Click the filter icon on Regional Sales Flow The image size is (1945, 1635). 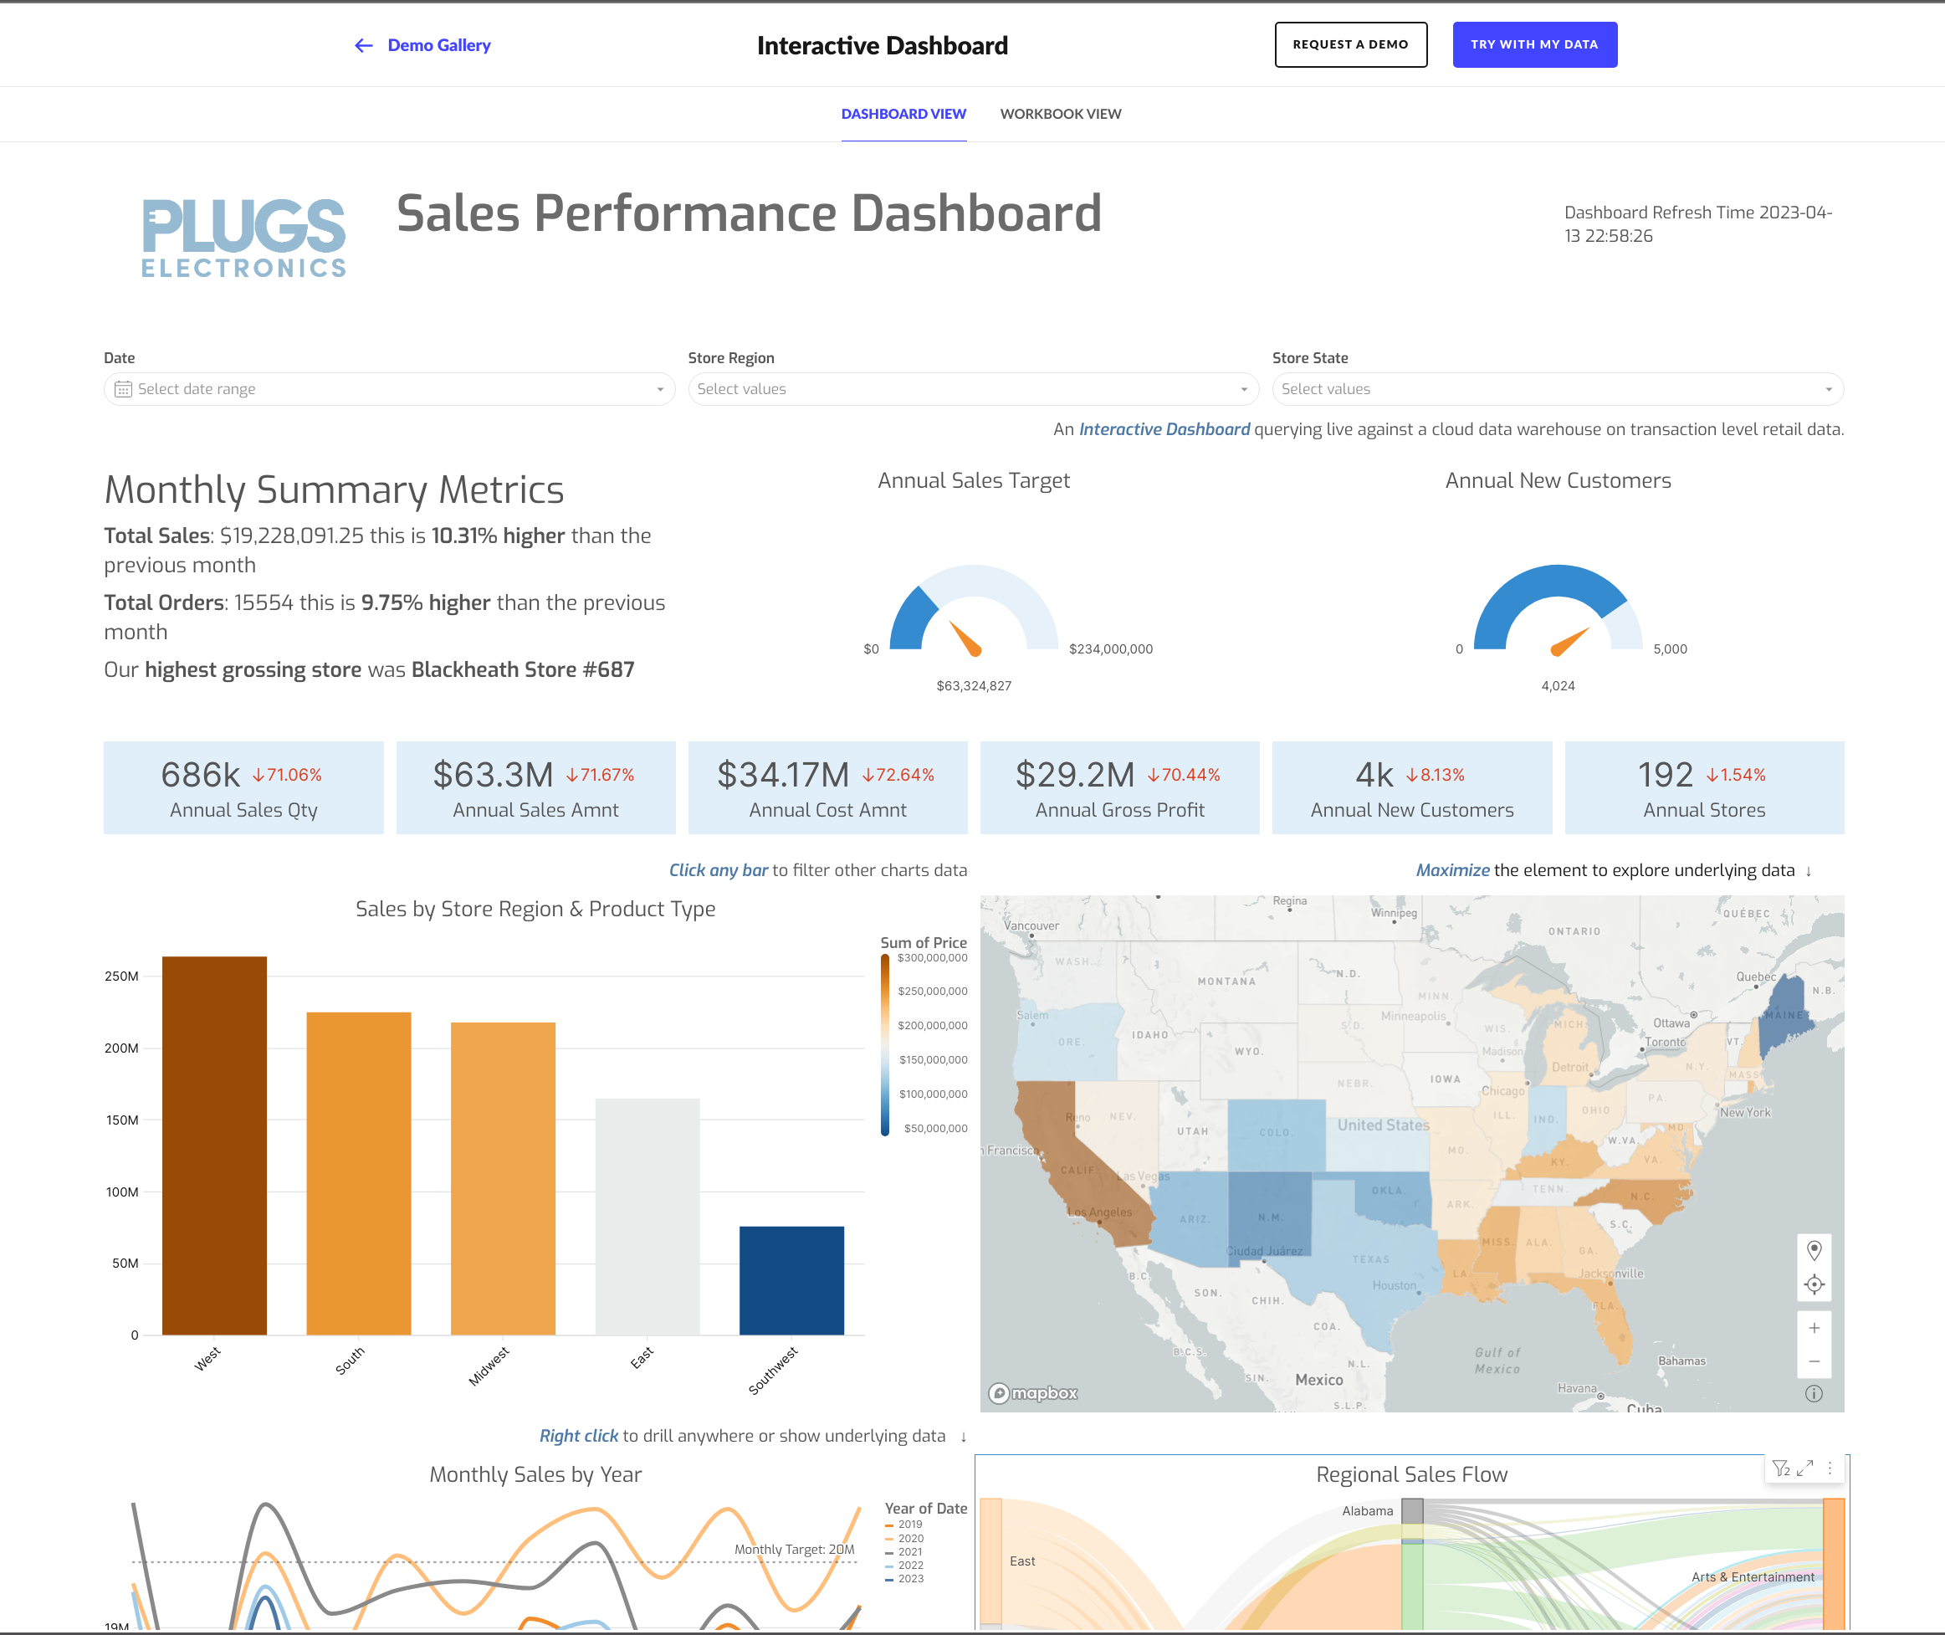point(1780,1468)
